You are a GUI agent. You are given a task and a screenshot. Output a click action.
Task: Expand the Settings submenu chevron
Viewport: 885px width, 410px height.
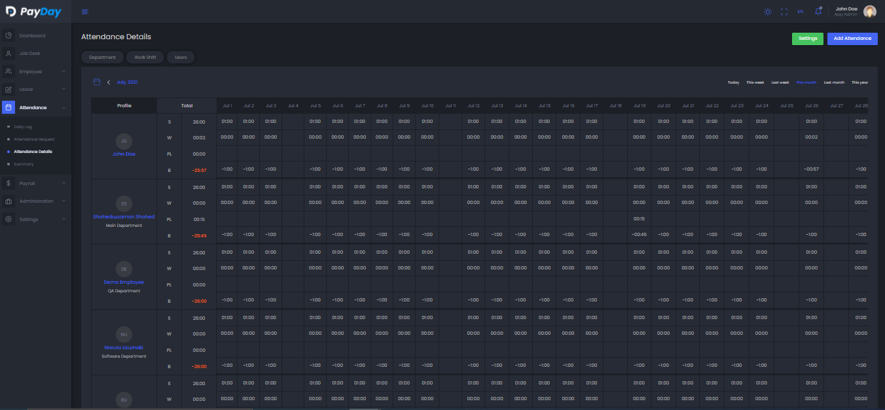63,219
